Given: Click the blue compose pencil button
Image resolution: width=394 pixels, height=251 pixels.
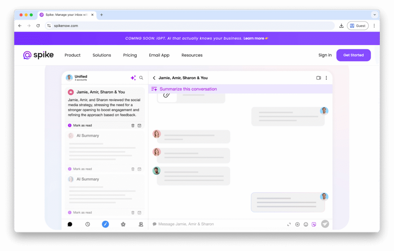Looking at the screenshot, I should [105, 224].
